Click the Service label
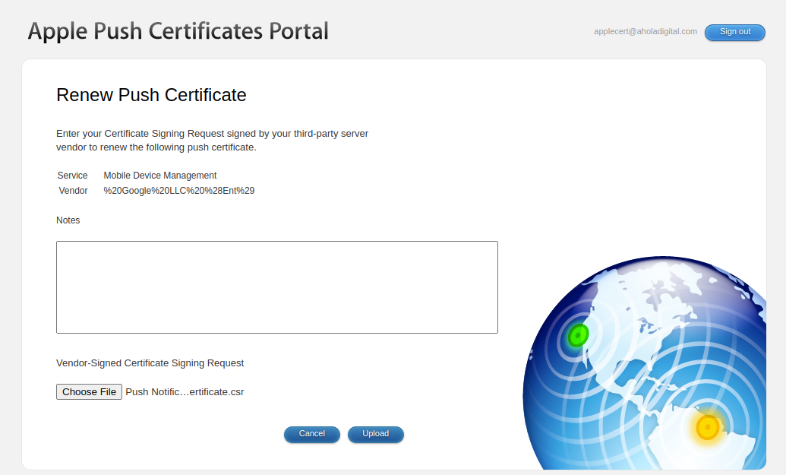The width and height of the screenshot is (786, 475). [73, 176]
